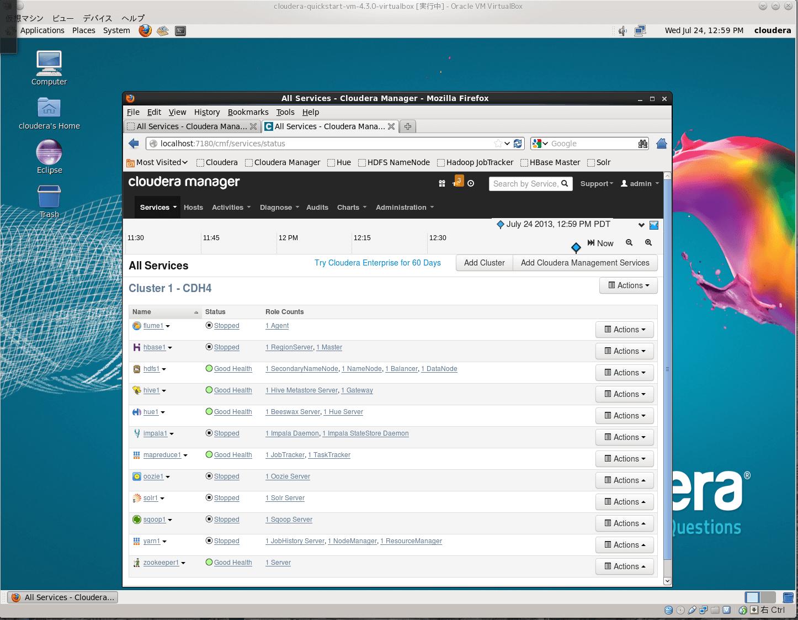Go to the Hosts navigation tab
This screenshot has height=620, width=798.
tap(193, 208)
